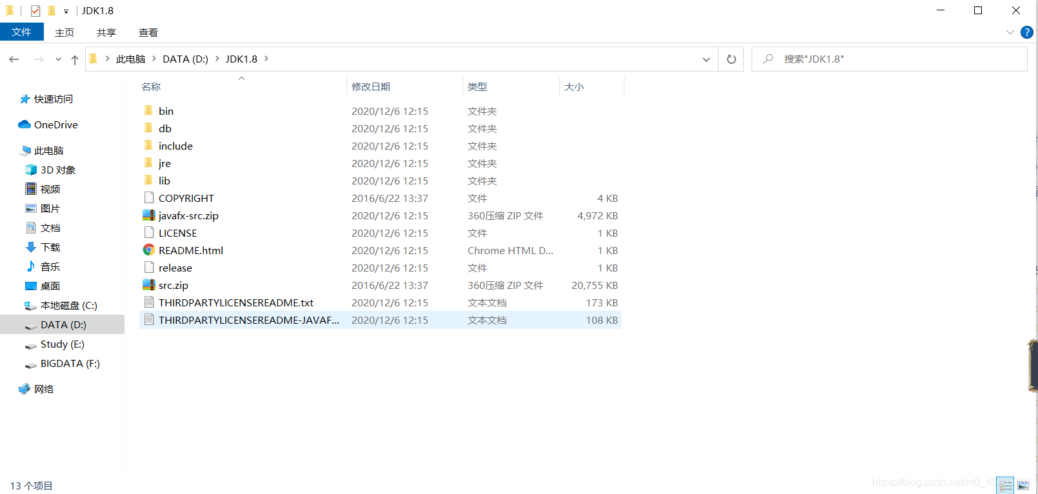
Task: Click the jre folder icon
Action: tap(148, 163)
